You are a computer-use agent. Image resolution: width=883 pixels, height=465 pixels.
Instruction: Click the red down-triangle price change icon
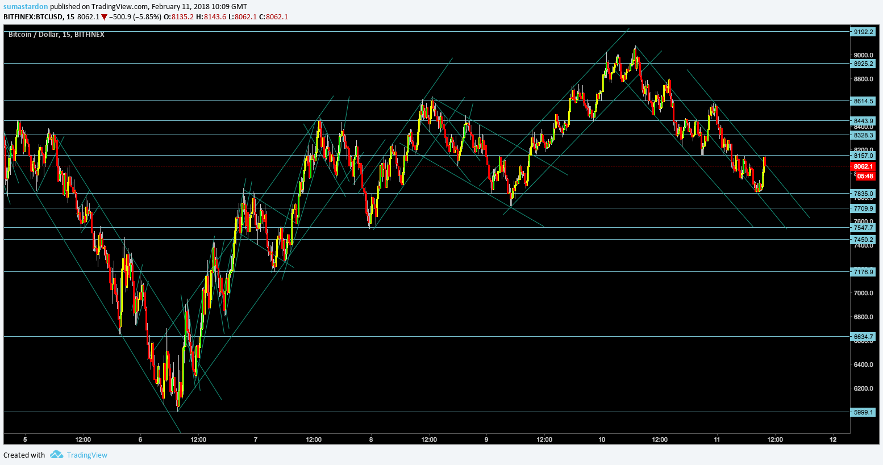pyautogui.click(x=104, y=17)
